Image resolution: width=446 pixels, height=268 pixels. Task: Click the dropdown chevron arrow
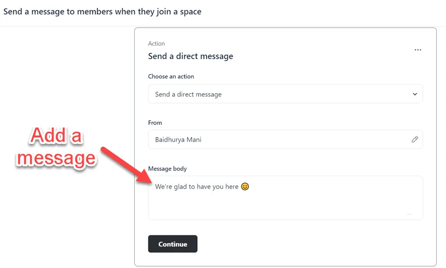tap(415, 94)
